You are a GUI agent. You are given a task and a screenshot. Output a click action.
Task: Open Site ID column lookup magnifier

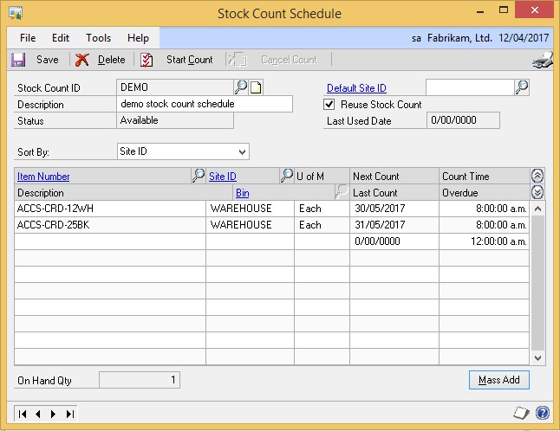286,176
